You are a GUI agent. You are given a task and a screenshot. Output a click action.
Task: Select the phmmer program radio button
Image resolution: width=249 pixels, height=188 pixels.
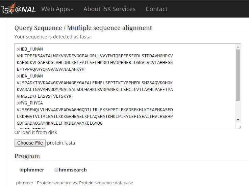click(22, 170)
